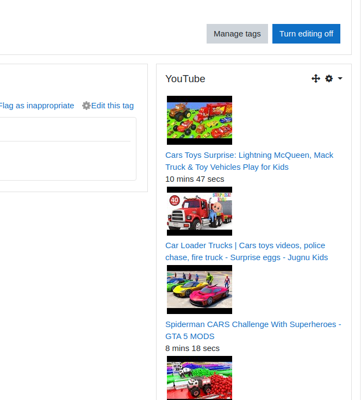The image size is (361, 400).
Task: Click the move icon on YouTube block
Action: [316, 78]
